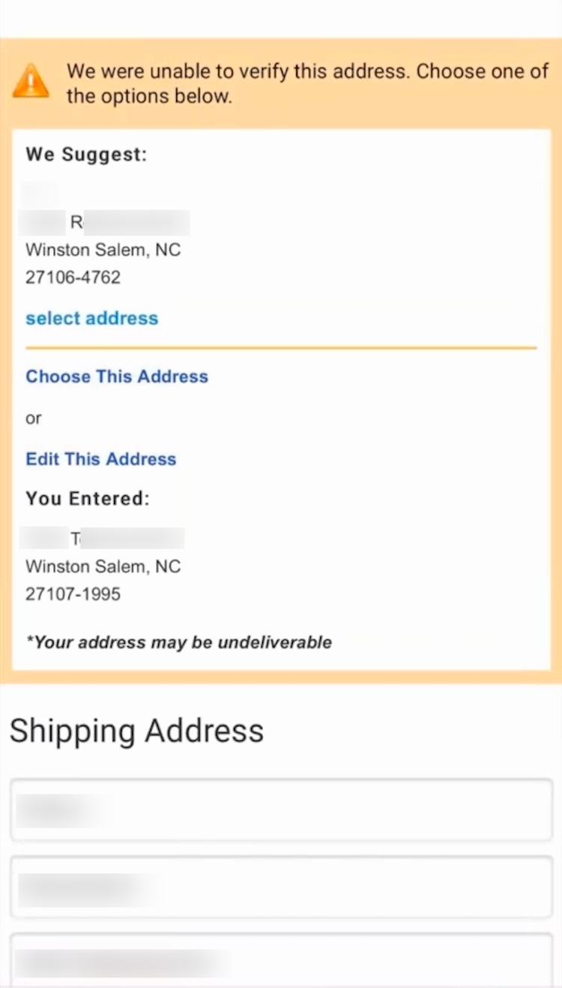Image resolution: width=562 pixels, height=988 pixels.
Task: Click the "Shipping Address" section heading
Action: point(136,731)
